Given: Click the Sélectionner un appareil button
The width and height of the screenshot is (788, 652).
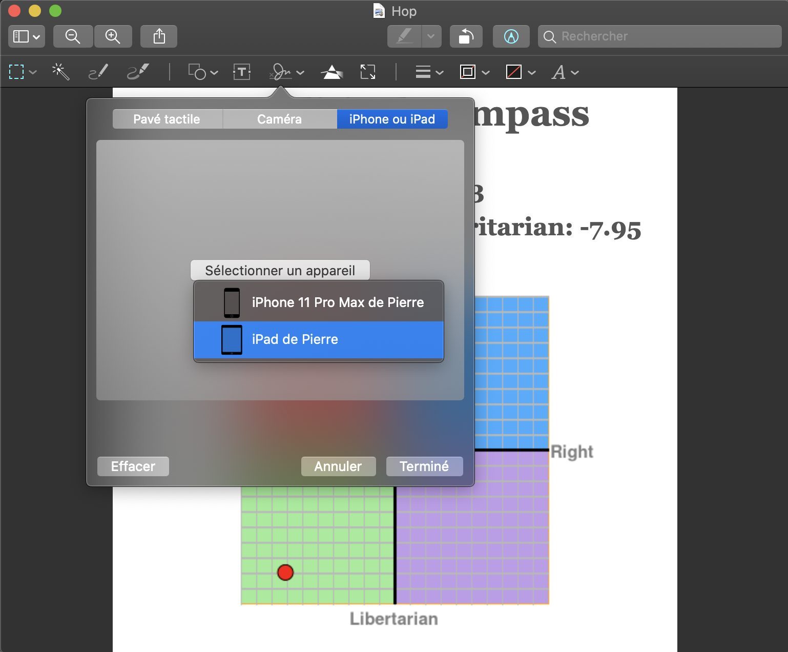Looking at the screenshot, I should pos(280,270).
